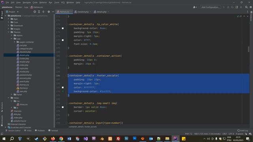Open the VCS menu
Screen dimensions: 253x142
point(63,3)
